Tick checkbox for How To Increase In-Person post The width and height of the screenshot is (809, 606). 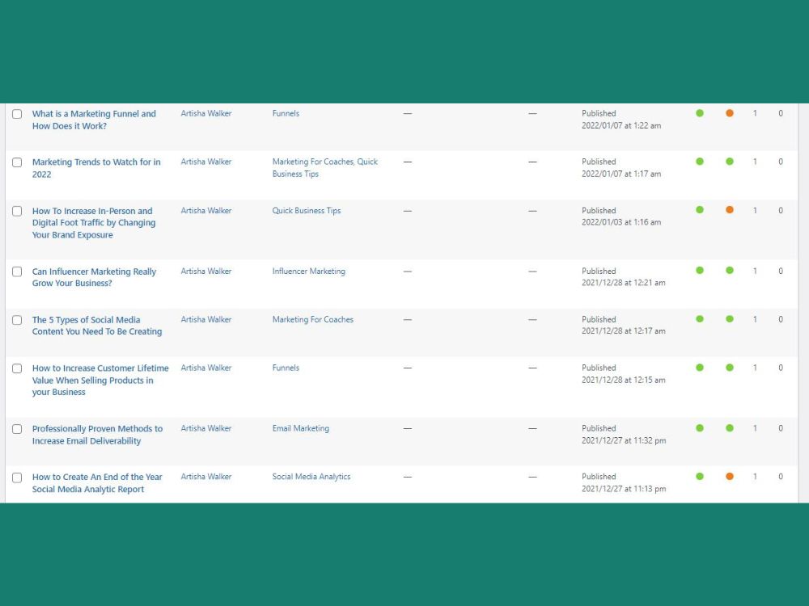(x=17, y=211)
